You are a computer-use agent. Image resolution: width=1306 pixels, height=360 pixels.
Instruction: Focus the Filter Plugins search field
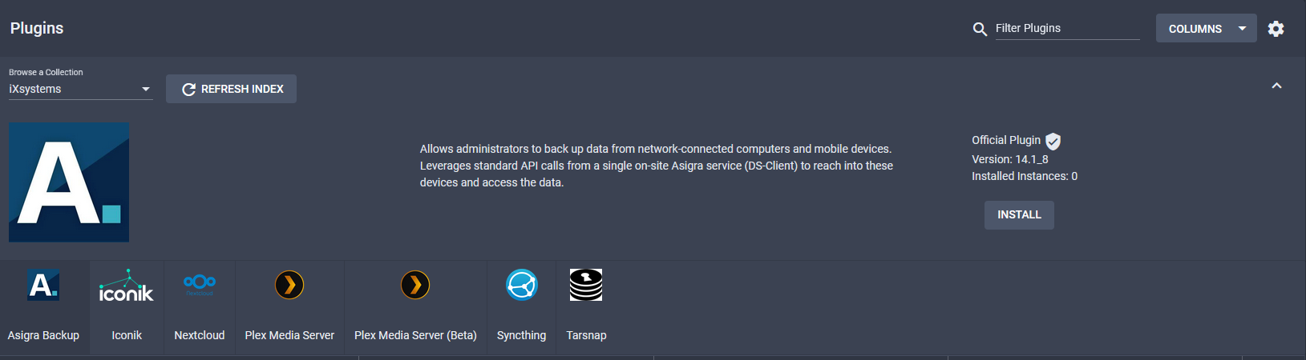(x=1066, y=29)
